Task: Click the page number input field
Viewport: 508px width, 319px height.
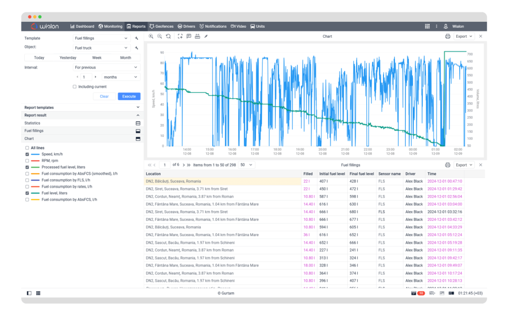Action: tap(165, 165)
